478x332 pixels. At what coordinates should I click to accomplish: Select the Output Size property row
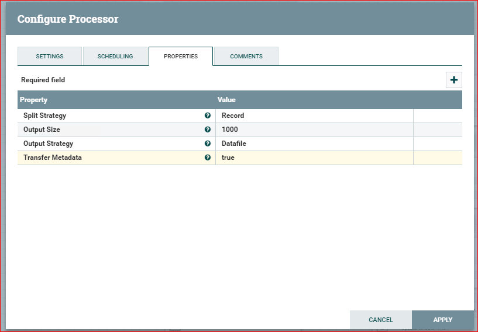[x=42, y=130]
